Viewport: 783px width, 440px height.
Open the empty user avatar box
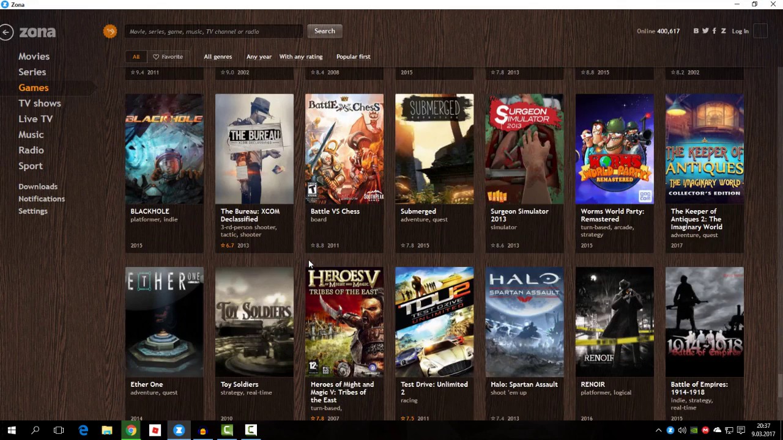760,31
